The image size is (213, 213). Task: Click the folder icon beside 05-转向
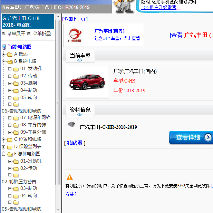coord(16,98)
